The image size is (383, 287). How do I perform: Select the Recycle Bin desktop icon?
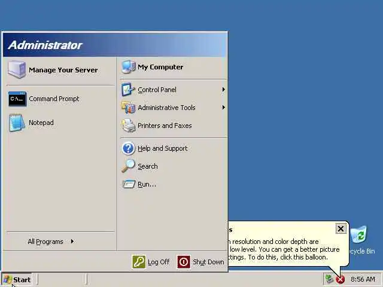[359, 234]
